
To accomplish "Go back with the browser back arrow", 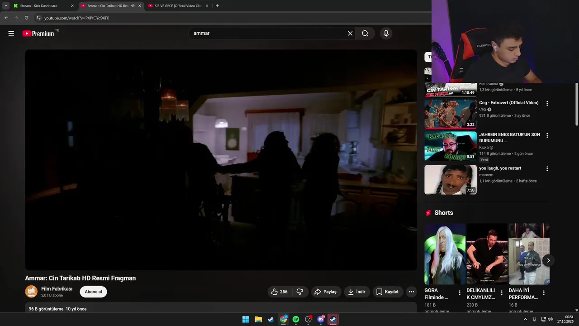I will (6, 18).
